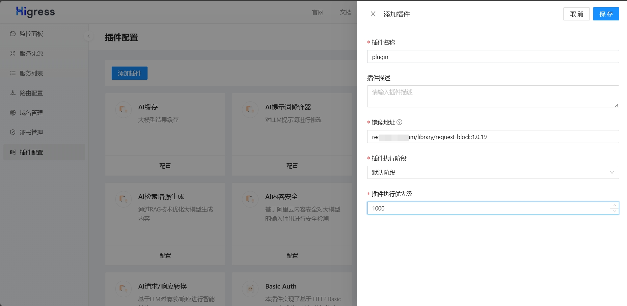Increase the 插件执行优先级 value with up arrow
This screenshot has width=627, height=306.
(x=614, y=205)
